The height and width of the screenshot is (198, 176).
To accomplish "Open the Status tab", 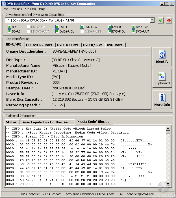I will click(11, 122).
